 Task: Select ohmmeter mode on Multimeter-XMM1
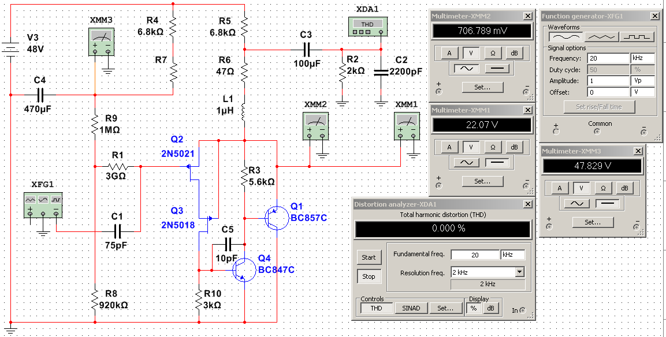(x=493, y=147)
